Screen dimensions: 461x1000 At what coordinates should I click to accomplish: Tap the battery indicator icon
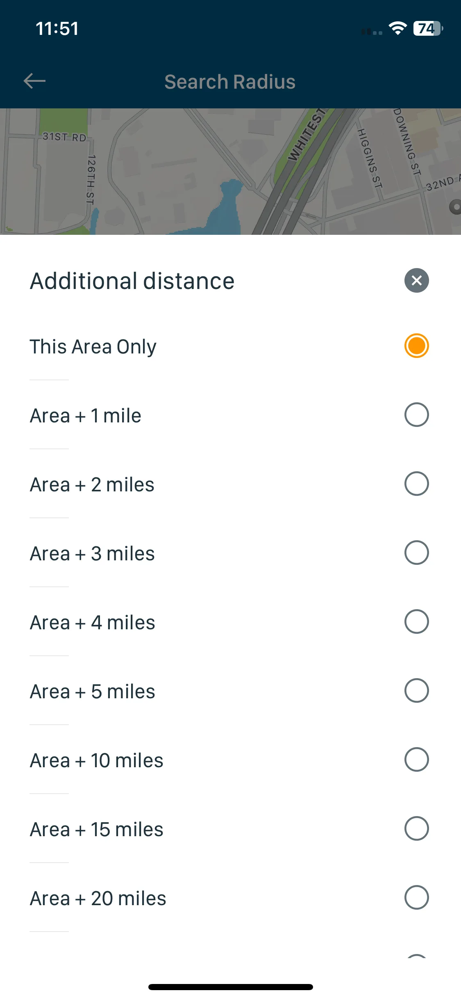428,28
